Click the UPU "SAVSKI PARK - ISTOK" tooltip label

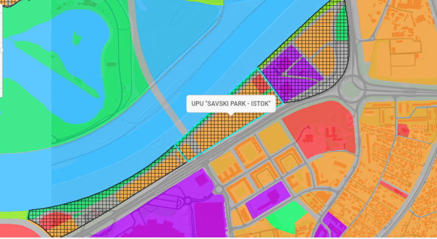tap(231, 104)
